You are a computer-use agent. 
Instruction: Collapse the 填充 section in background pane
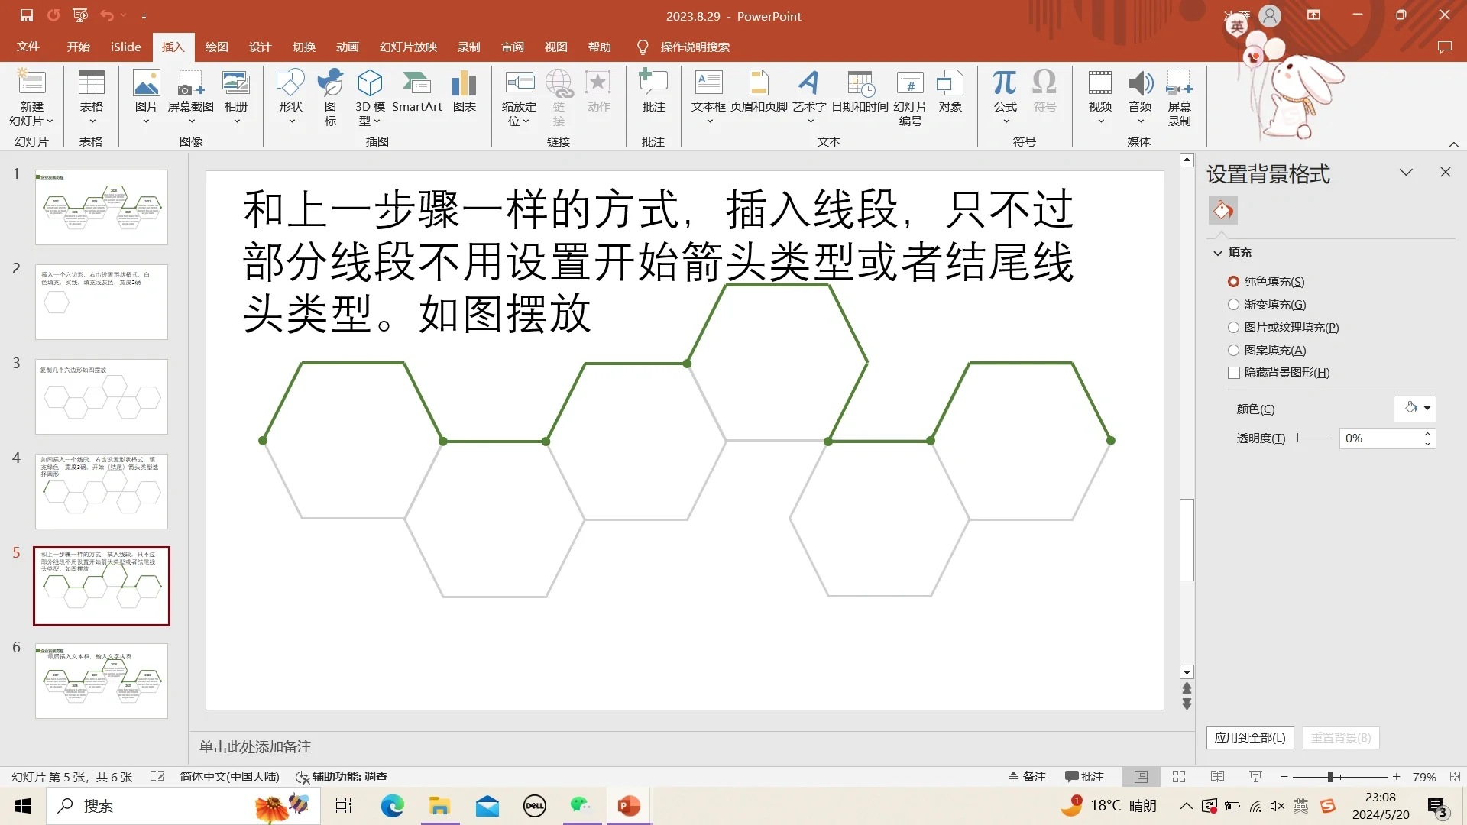(x=1218, y=252)
